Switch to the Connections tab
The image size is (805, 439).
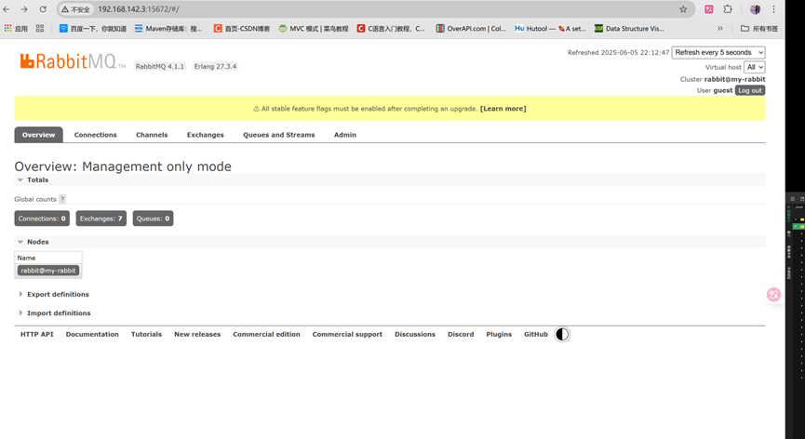pyautogui.click(x=96, y=135)
